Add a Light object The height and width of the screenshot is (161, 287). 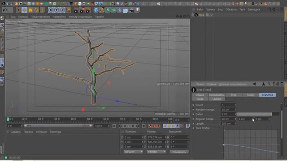point(138,10)
